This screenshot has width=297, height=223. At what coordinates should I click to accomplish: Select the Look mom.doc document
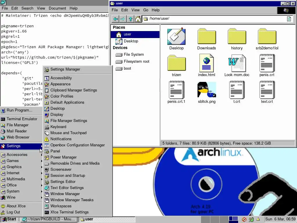tap(237, 66)
